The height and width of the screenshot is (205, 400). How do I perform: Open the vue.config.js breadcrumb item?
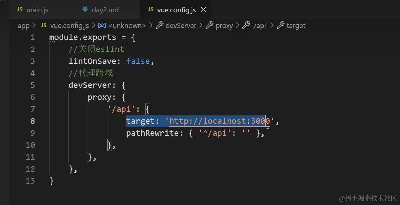click(x=69, y=26)
